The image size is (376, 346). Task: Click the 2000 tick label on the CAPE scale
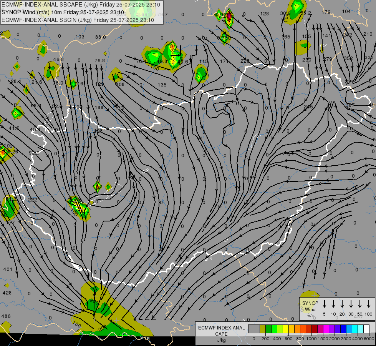334,339
